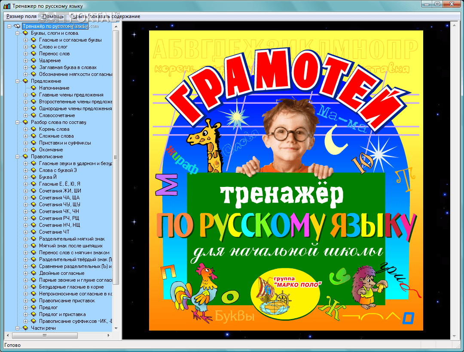Image resolution: width=464 pixels, height=352 pixels.
Task: Expand the Сочетания ЧА, ЩА topic
Action: [26, 198]
